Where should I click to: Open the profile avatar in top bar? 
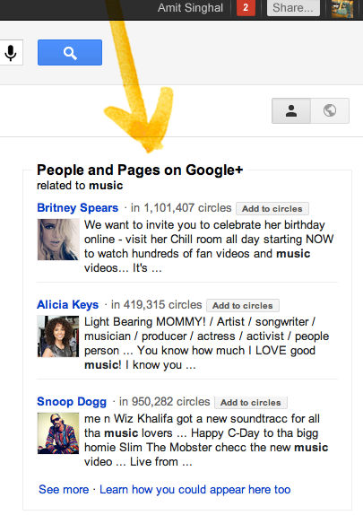[342, 8]
